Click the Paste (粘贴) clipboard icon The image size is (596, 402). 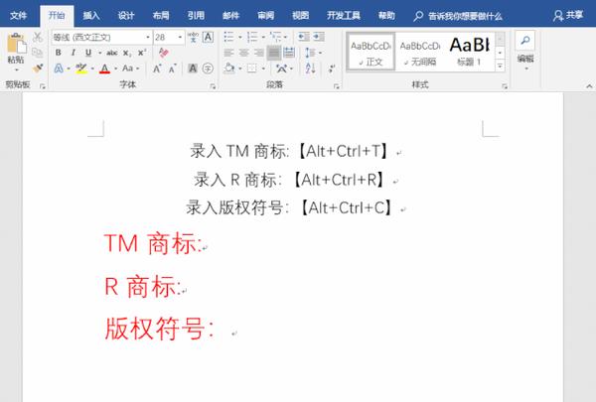point(16,43)
